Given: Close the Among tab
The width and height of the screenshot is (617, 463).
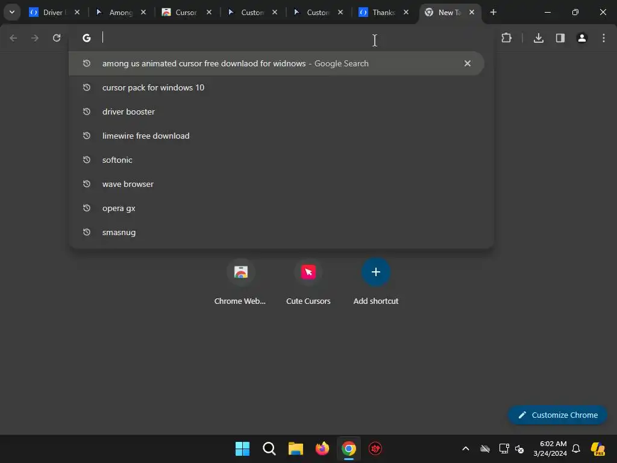Looking at the screenshot, I should (x=143, y=12).
